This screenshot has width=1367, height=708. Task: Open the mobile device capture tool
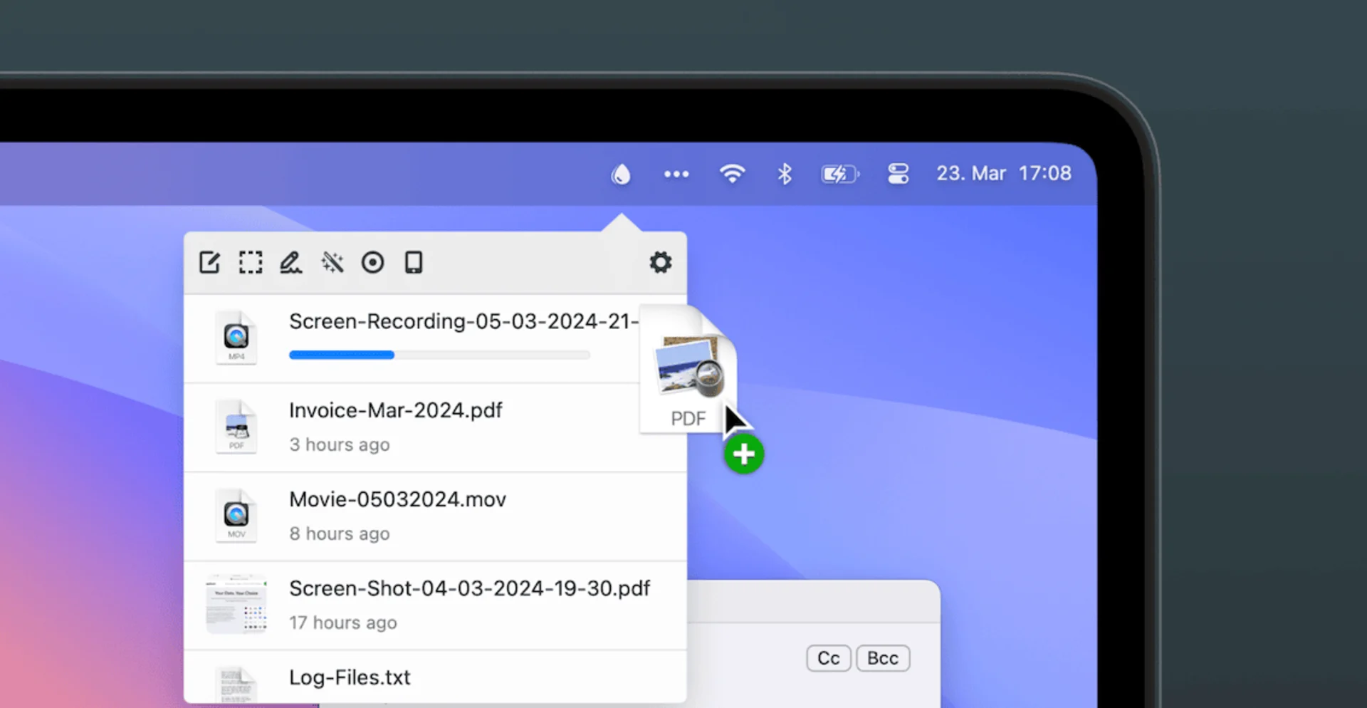pyautogui.click(x=414, y=262)
